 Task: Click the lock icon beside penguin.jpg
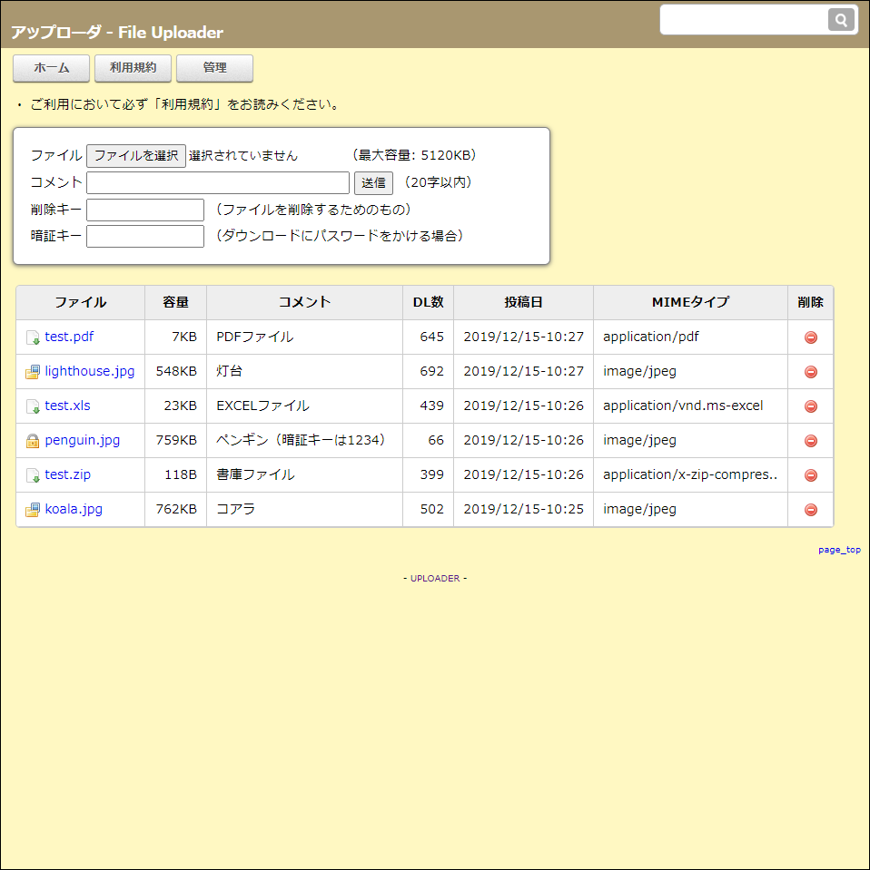point(33,440)
